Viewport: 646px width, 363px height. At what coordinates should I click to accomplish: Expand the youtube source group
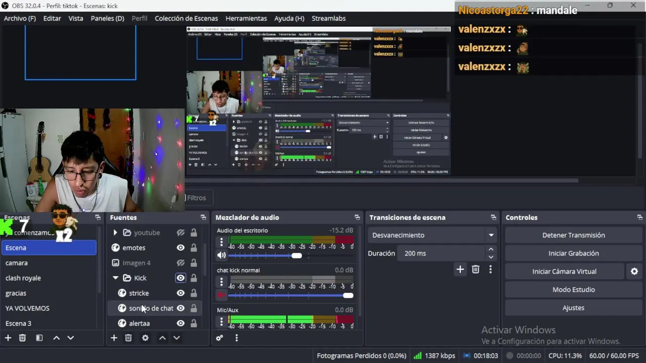[x=115, y=232]
